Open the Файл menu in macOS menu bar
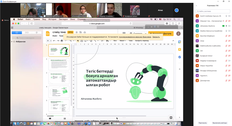This screenshot has width=232, height=126. (28, 19)
